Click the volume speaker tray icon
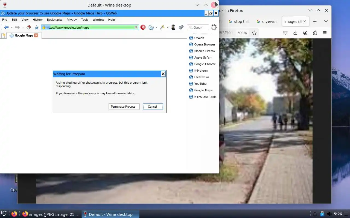The width and height of the screenshot is (350, 218). point(329,214)
